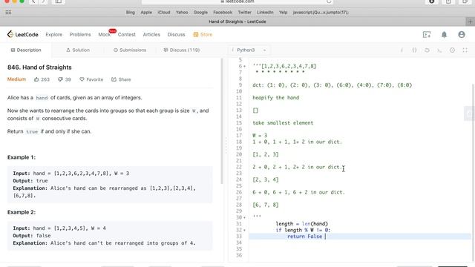Click the 'return False' code line
Screen dimensions: 475x267
pyautogui.click(x=305, y=237)
